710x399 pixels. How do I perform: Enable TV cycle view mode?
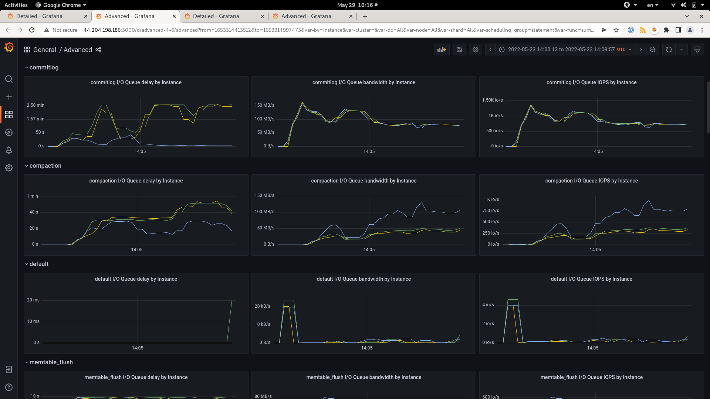coord(697,49)
